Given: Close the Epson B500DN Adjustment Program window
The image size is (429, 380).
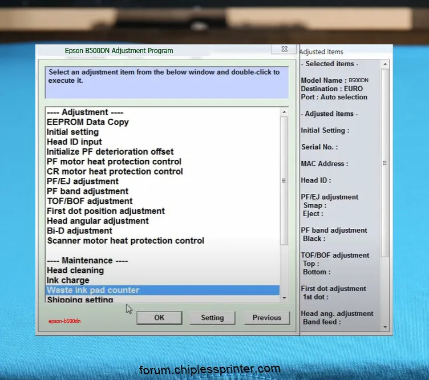Looking at the screenshot, I should tap(284, 49).
